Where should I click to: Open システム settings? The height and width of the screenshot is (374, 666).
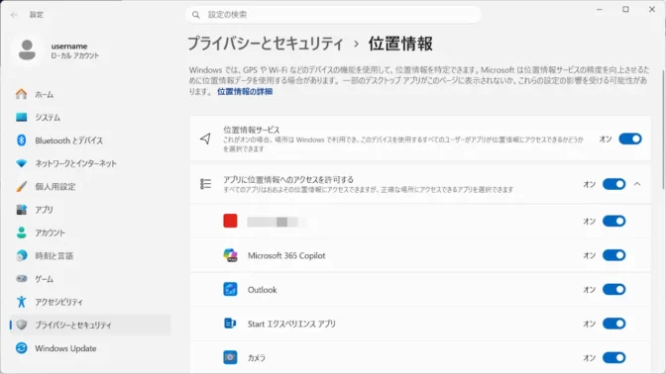click(x=89, y=117)
